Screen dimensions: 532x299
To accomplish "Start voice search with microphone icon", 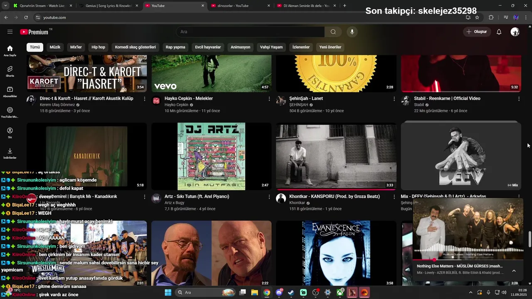I will coord(352,32).
